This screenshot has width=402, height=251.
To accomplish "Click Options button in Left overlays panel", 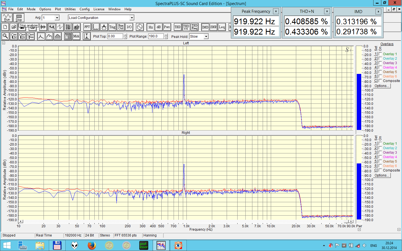I will 382,86.
